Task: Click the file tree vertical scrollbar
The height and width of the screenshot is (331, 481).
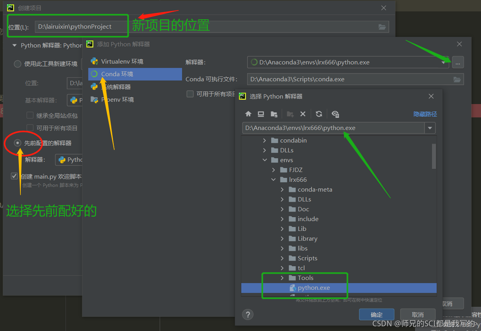Action: [434, 156]
